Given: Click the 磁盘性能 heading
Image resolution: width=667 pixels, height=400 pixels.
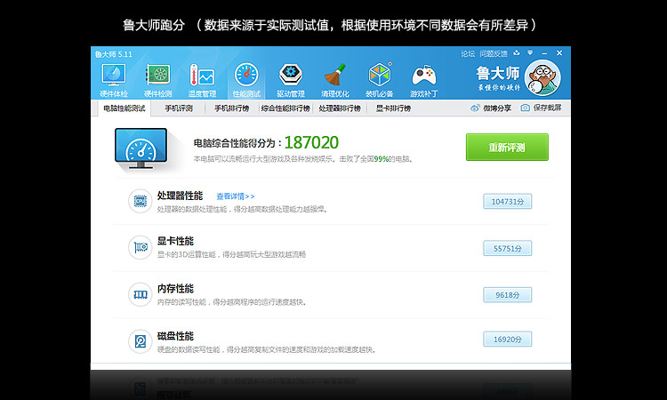Looking at the screenshot, I should [x=175, y=336].
